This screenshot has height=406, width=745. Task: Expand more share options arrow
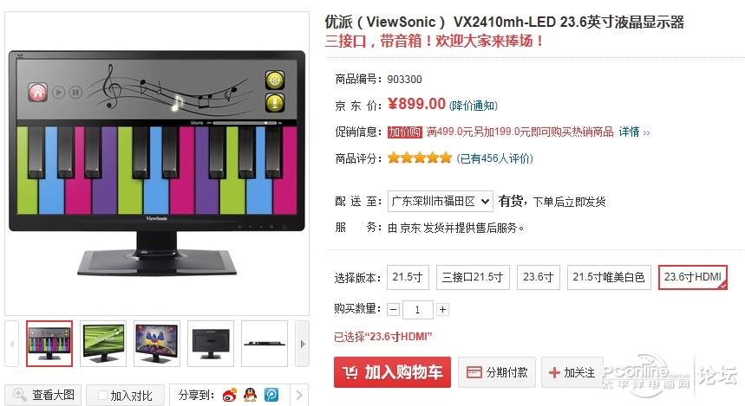pyautogui.click(x=299, y=395)
